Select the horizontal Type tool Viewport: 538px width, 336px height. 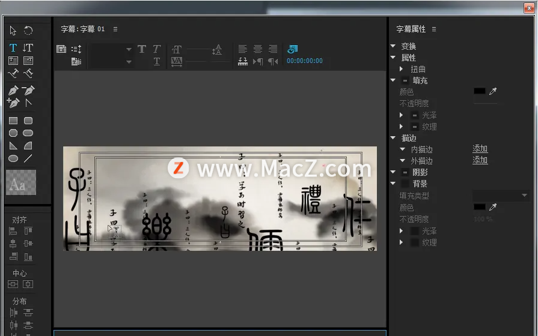[x=13, y=47]
